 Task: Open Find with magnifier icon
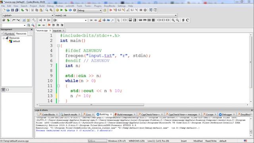pos(47,10)
